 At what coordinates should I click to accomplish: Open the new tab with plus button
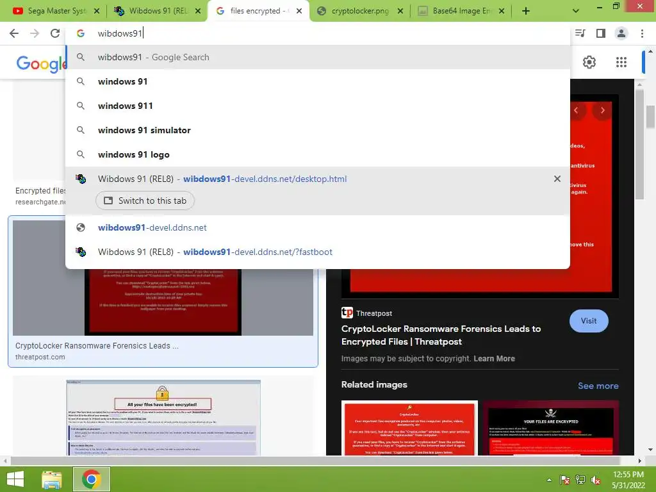[x=526, y=11]
